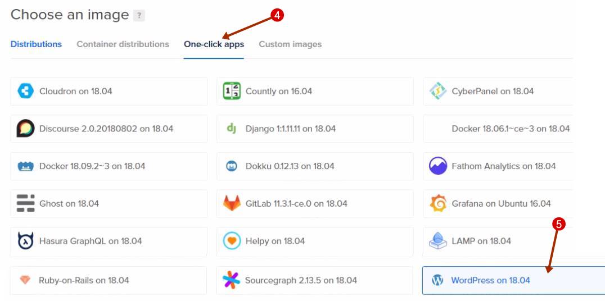Click the Django dj logo icon

point(232,127)
